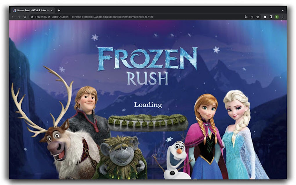This screenshot has height=185, width=296.
Task: Open the browser side panel icon
Action: coord(271,17)
